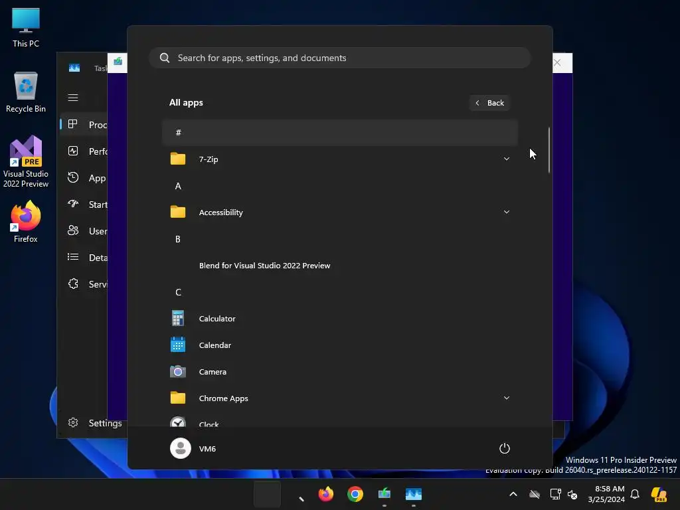This screenshot has height=510, width=680.
Task: Open the clock and date in taskbar
Action: coord(606,494)
